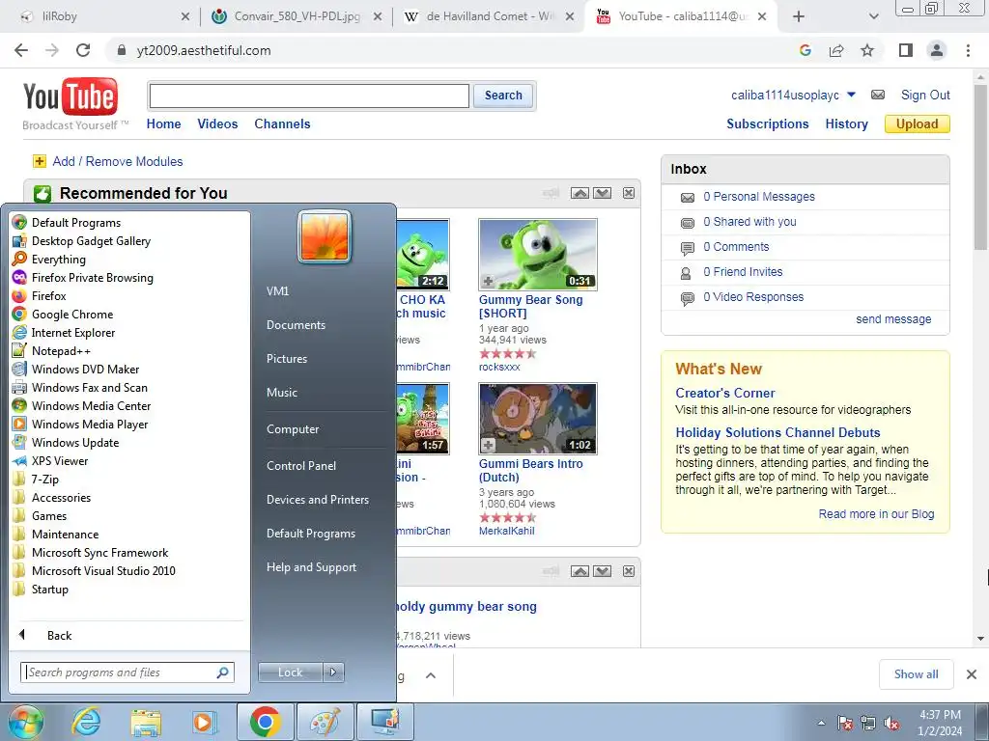This screenshot has height=741, width=989.
Task: Go to the YouTube Videos page
Action: 217,123
